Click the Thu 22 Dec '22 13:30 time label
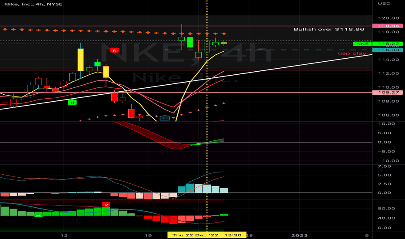 207,235
